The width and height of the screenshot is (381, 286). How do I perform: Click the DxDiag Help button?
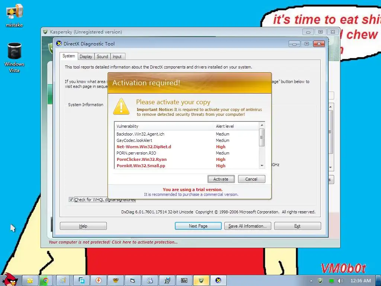(x=83, y=226)
